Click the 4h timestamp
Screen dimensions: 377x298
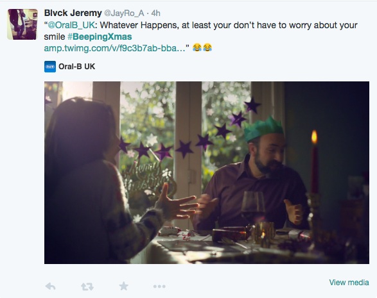tap(156, 13)
